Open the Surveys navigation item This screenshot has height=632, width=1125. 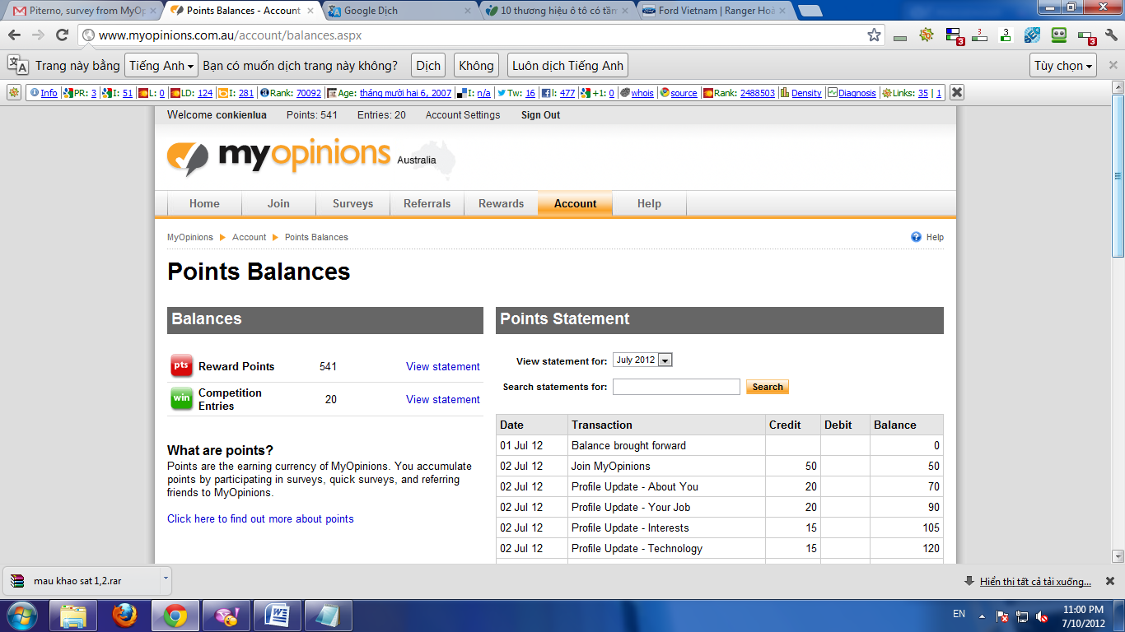tap(352, 203)
